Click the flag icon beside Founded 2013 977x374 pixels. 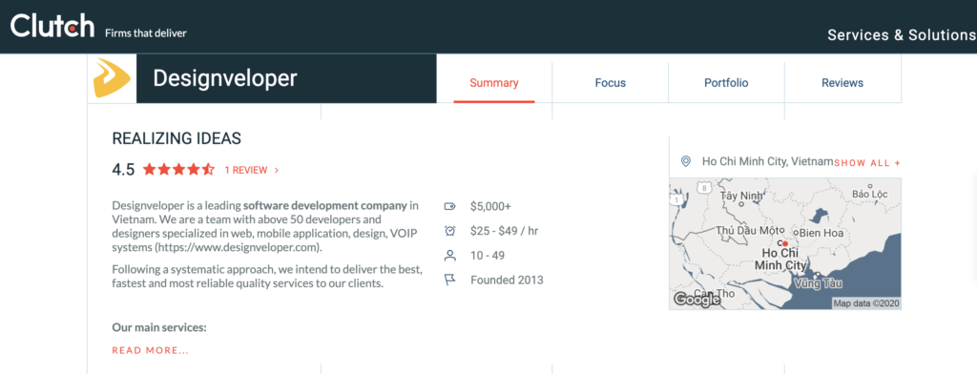pos(449,280)
